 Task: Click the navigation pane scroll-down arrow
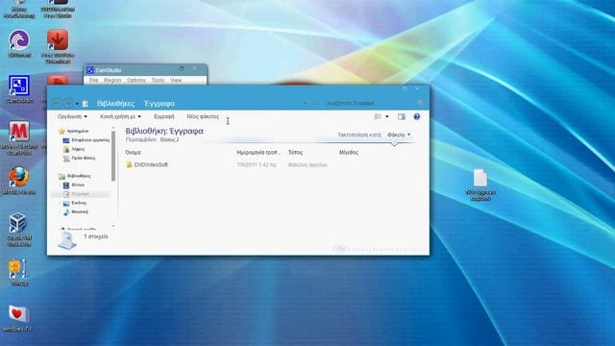113,227
